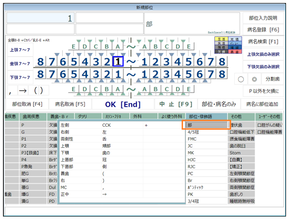This screenshot has height=219, width=290.
Task: Open the 外科 tab
Action: click(x=143, y=116)
